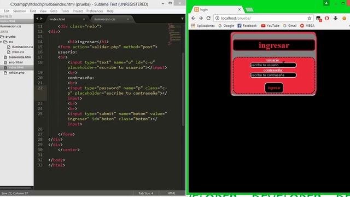Change HTML syntax in status bar

(171, 193)
